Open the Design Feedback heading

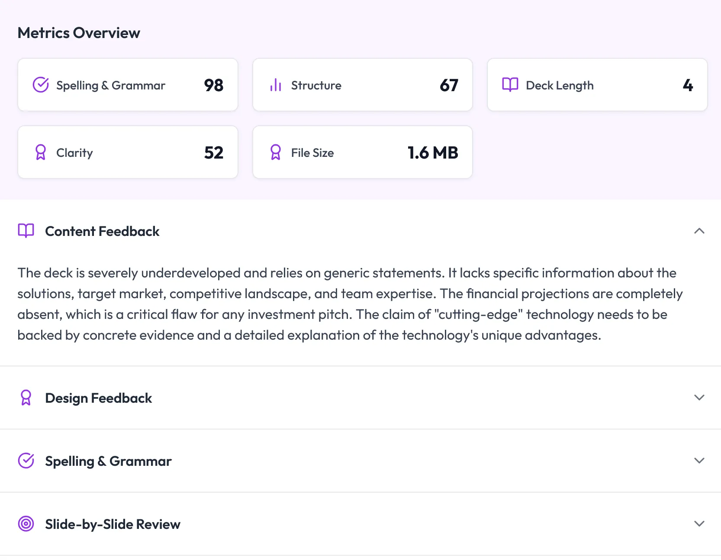point(98,398)
